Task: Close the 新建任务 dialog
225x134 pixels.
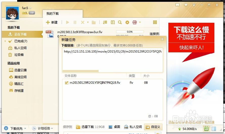Action: pyautogui.click(x=162, y=39)
